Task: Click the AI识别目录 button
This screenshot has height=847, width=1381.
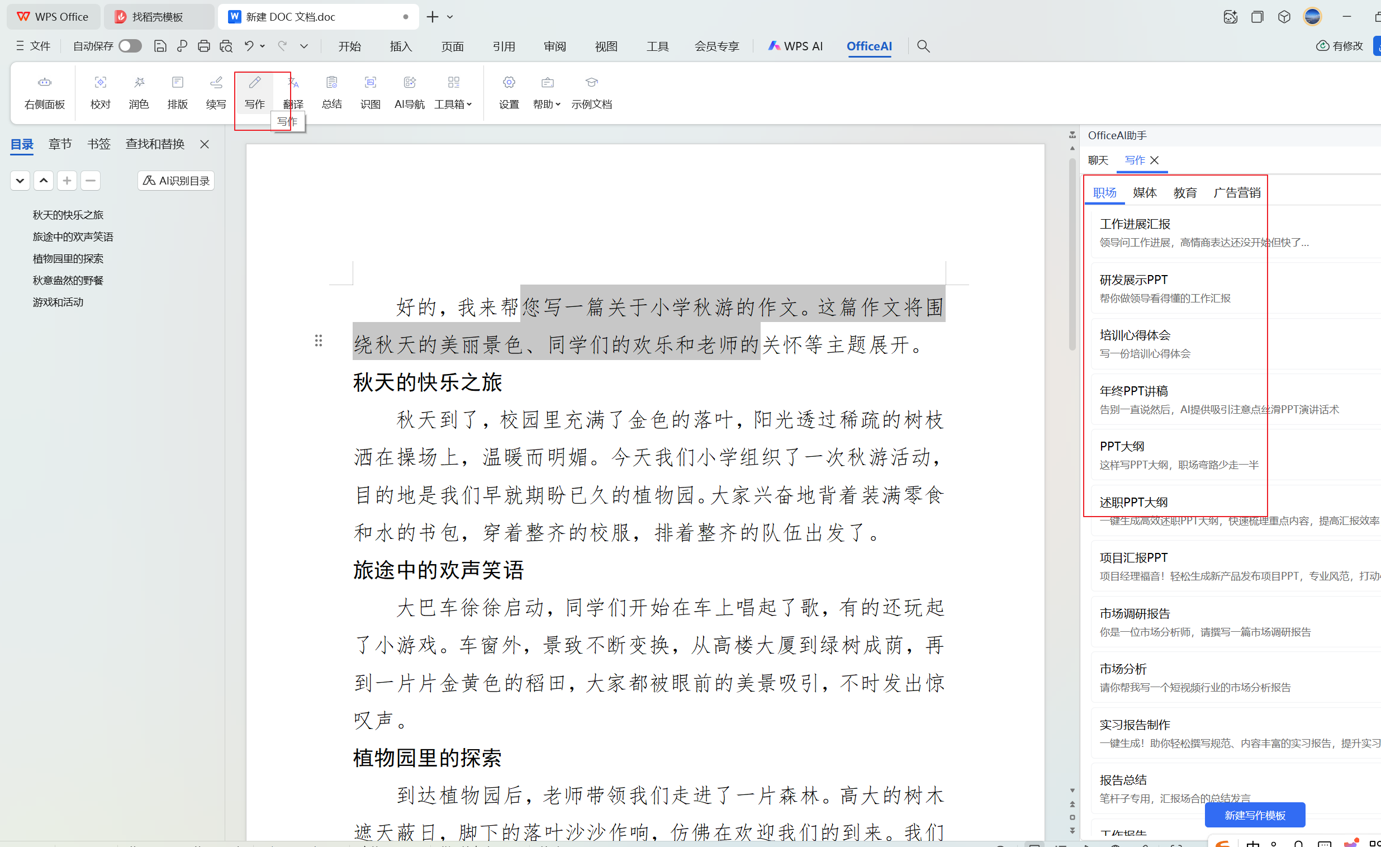Action: [176, 181]
